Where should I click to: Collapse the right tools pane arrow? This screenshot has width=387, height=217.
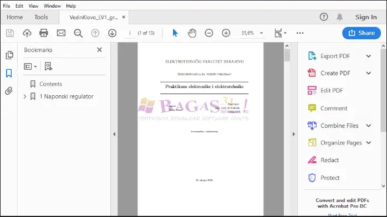click(293, 134)
